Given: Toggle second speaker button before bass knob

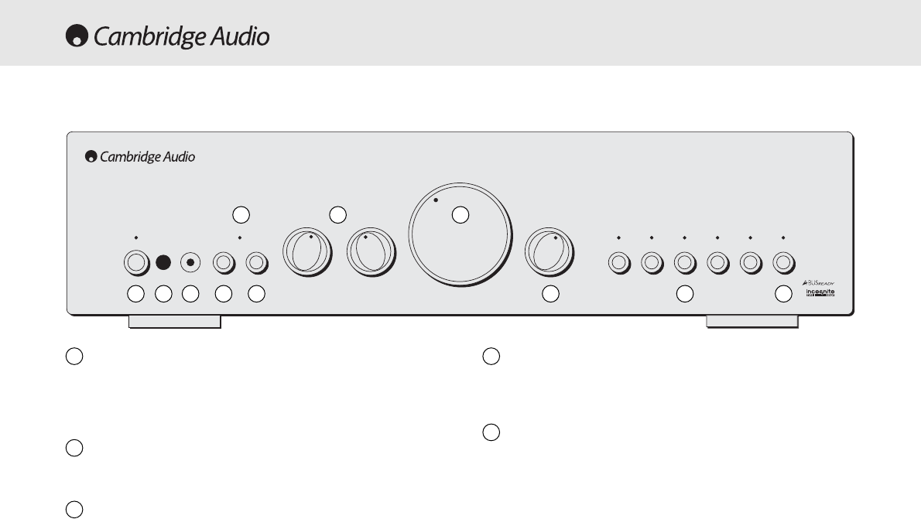Looking at the screenshot, I should pos(257,262).
